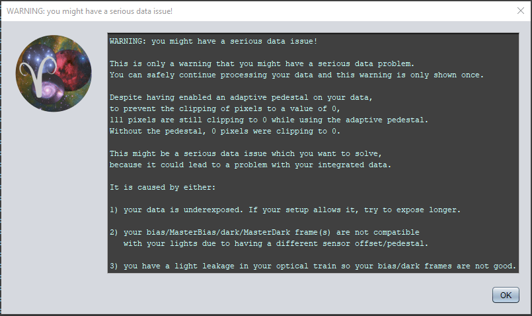Click the red nebula in the logo
Image resolution: width=532 pixels, height=316 pixels.
(x=73, y=69)
